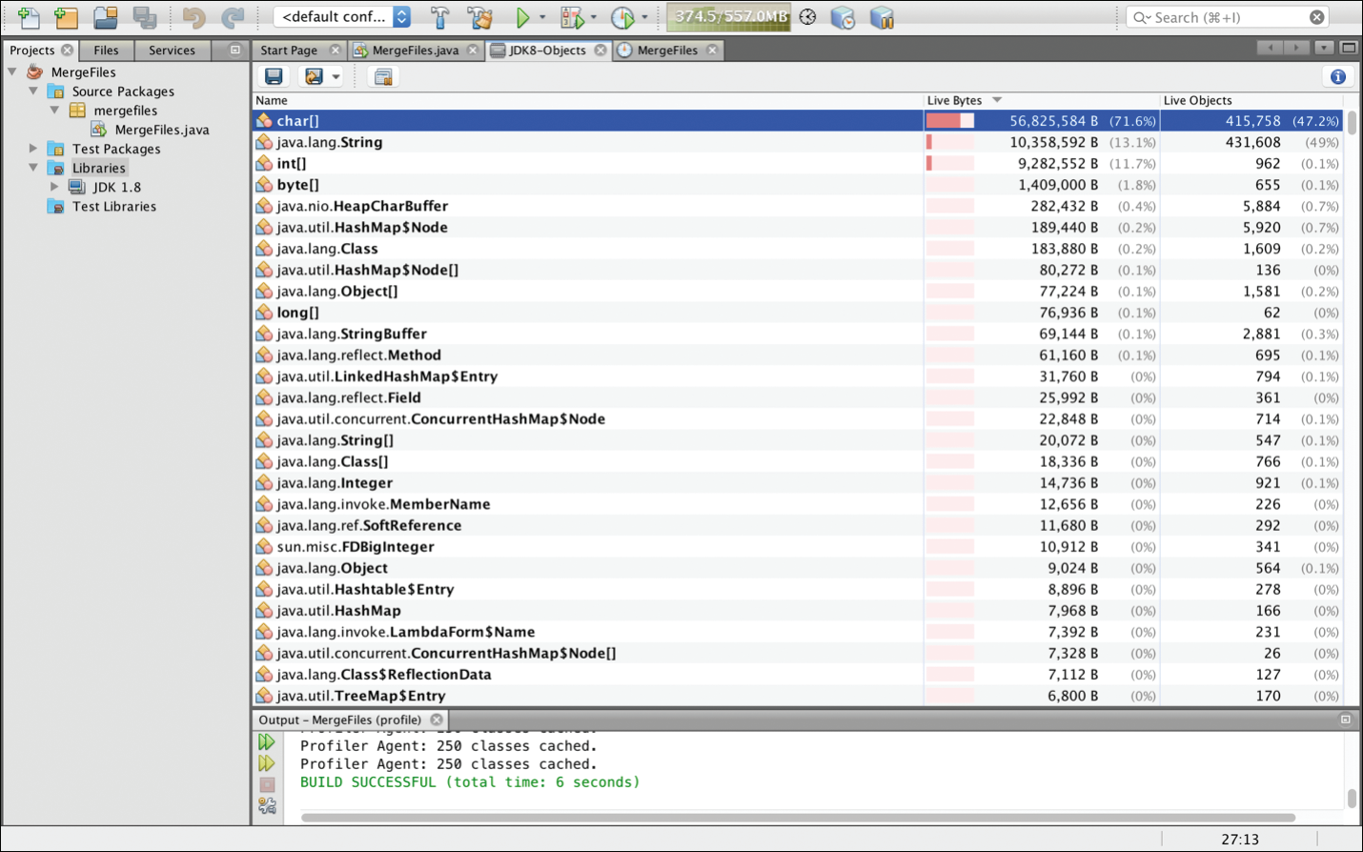The height and width of the screenshot is (852, 1363).
Task: Run project with the green play icon
Action: point(522,17)
